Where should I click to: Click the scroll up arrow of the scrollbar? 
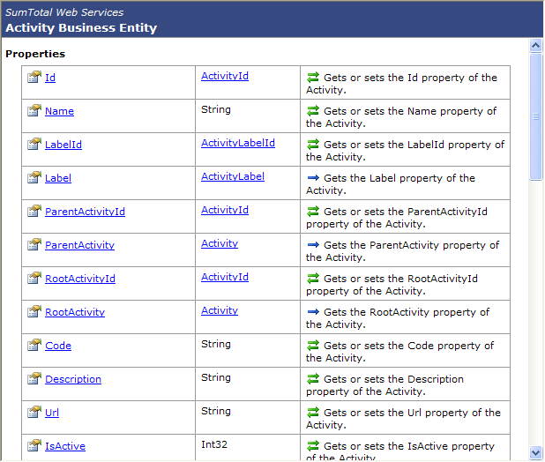point(536,45)
